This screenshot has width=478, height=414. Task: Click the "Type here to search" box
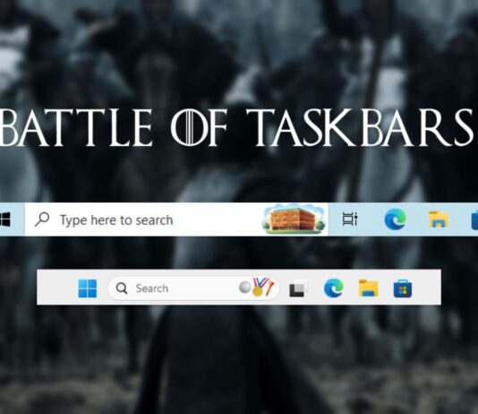176,220
